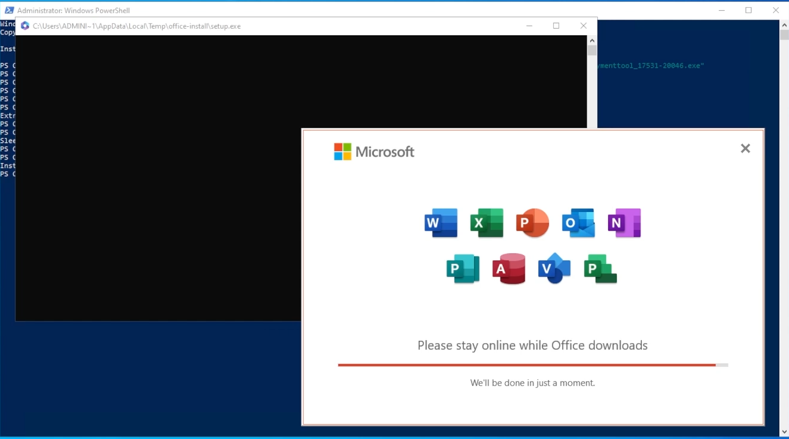Screen dimensions: 789x439
Task: Click the Outlook icon
Action: point(578,222)
